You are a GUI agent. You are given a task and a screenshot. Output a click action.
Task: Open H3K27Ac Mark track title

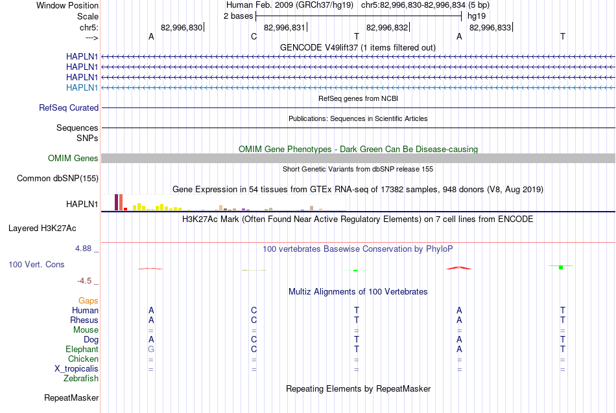357,219
